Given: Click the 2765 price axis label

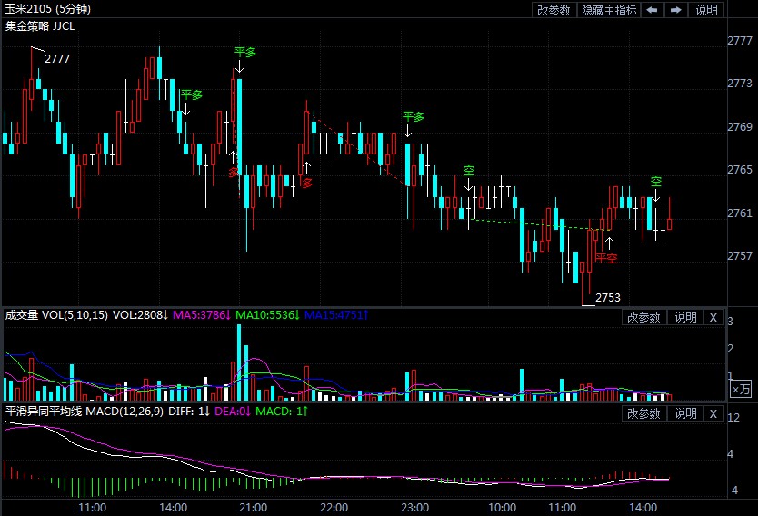Looking at the screenshot, I should pos(740,170).
